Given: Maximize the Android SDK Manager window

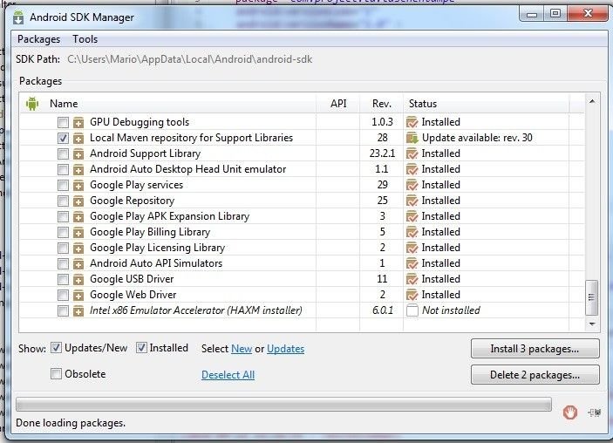Looking at the screenshot, I should [555, 14].
